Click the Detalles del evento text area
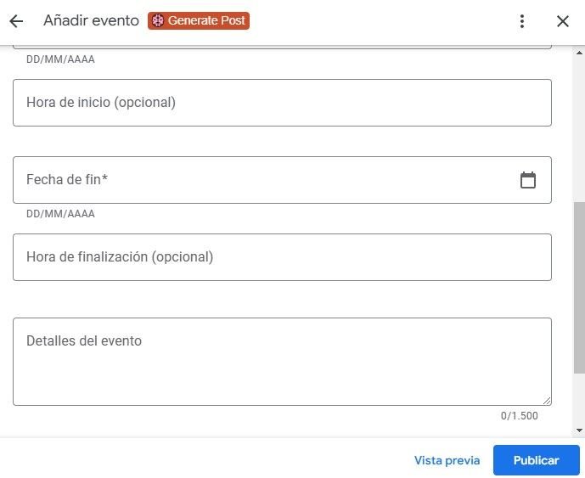The image size is (585, 478). pyautogui.click(x=282, y=362)
